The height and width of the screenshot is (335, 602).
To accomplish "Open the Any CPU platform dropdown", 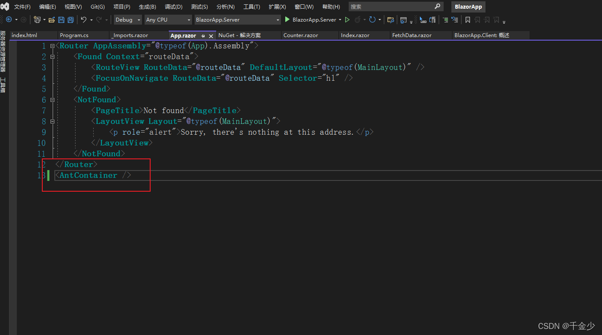I will click(x=168, y=20).
